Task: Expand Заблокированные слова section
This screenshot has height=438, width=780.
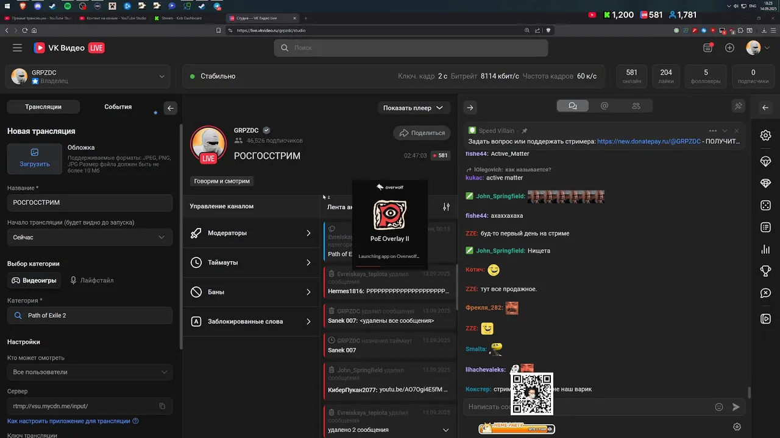Action: [251, 321]
